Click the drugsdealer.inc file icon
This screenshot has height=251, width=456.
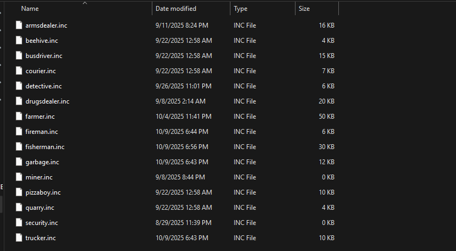pyautogui.click(x=19, y=101)
